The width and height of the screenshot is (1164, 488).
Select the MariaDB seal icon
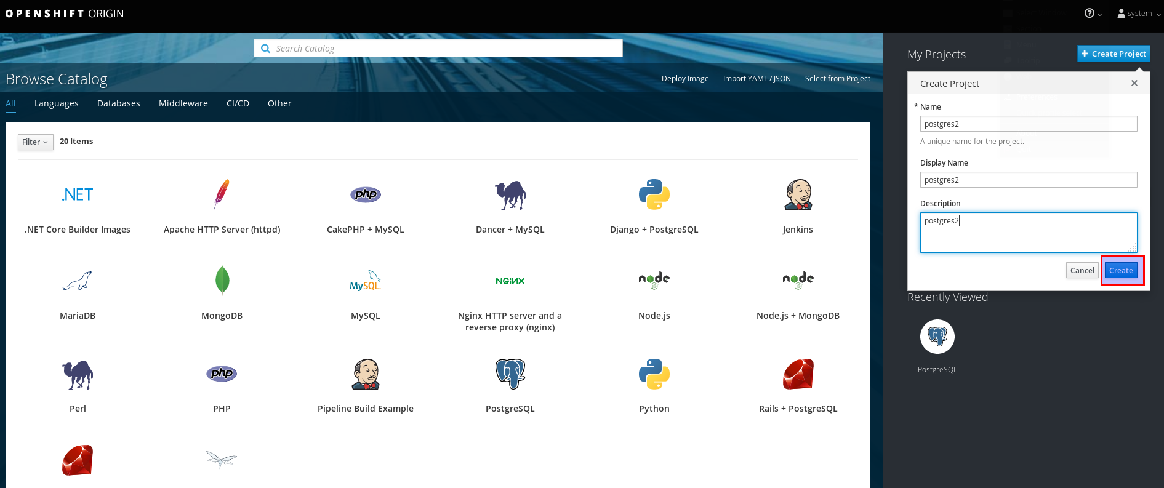[x=78, y=281]
